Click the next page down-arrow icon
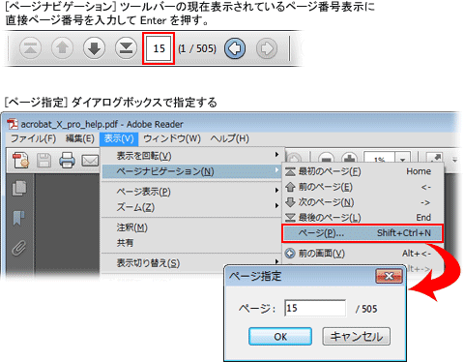The width and height of the screenshot is (465, 362). 94,48
